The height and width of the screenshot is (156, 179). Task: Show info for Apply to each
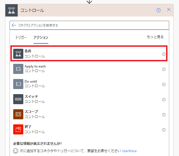click(x=164, y=69)
